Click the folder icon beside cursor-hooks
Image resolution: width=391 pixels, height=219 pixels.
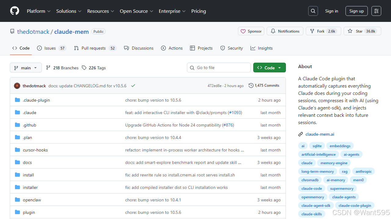tap(17, 150)
